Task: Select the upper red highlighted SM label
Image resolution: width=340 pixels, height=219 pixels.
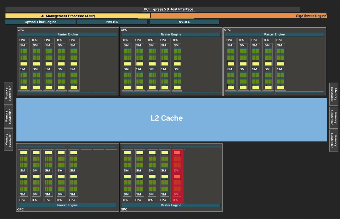Action: [176, 170]
